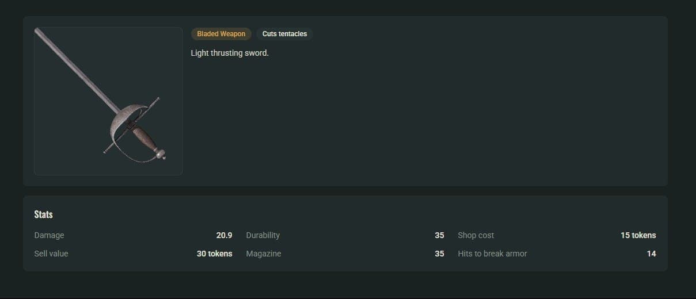The height and width of the screenshot is (299, 696).
Task: Click the Light thrusting sword description
Action: (230, 53)
